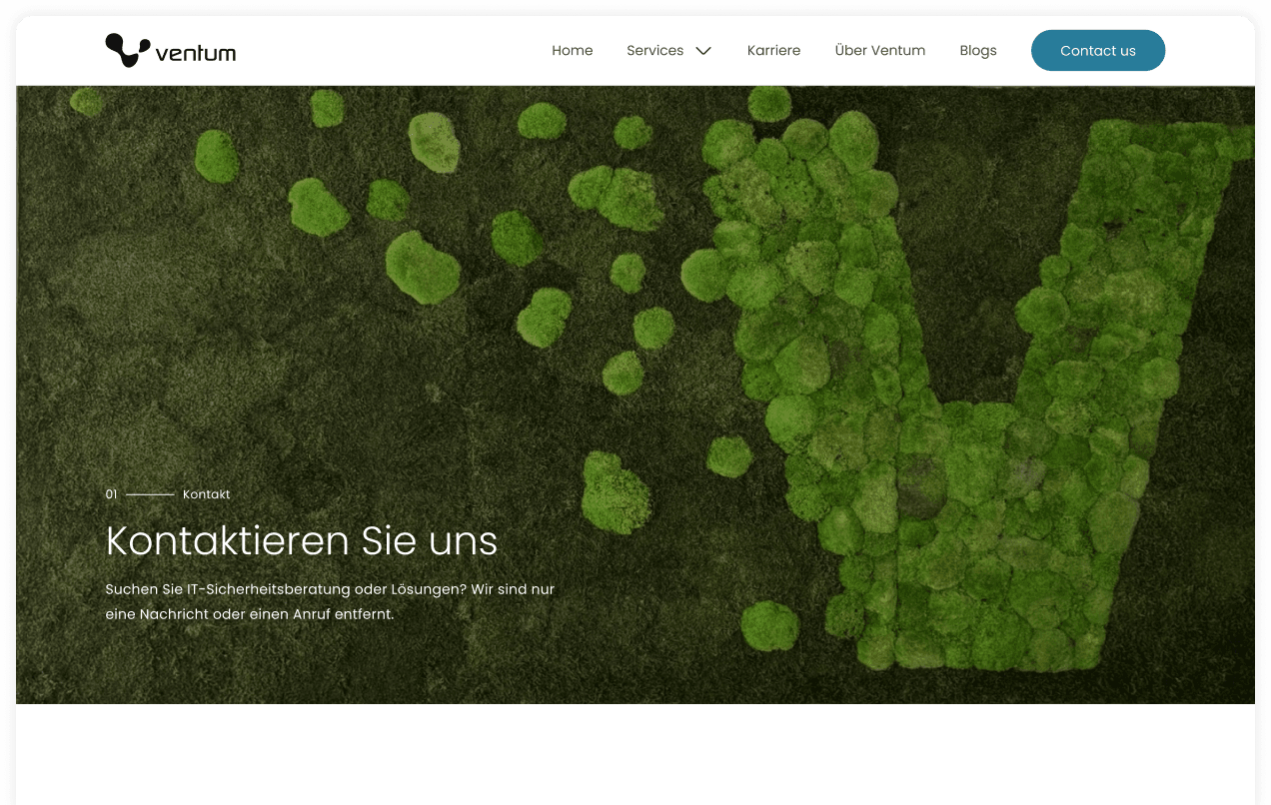Open the Karriere page
The image size is (1271, 805).
click(x=773, y=50)
